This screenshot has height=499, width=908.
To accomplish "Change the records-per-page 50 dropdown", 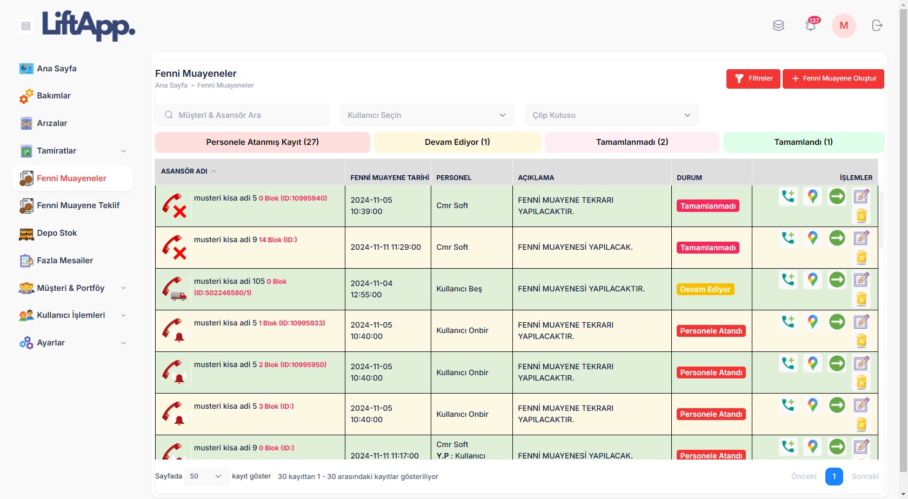I will (206, 476).
